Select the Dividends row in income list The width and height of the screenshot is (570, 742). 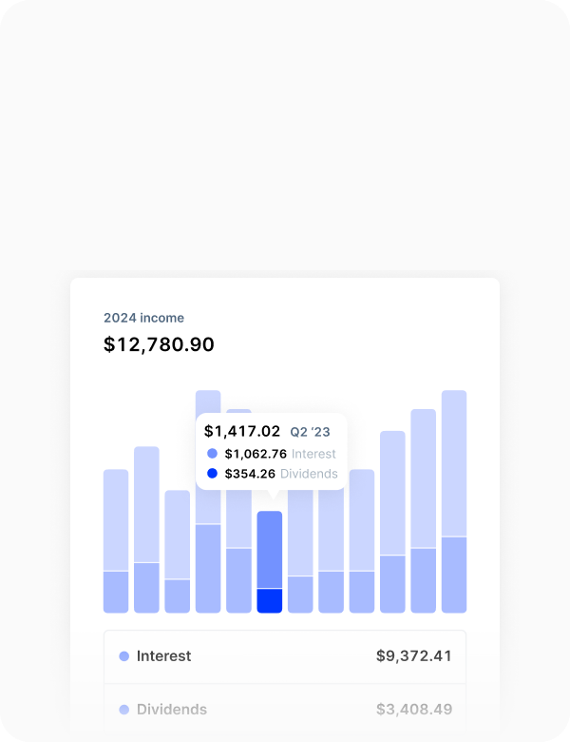[x=285, y=710]
